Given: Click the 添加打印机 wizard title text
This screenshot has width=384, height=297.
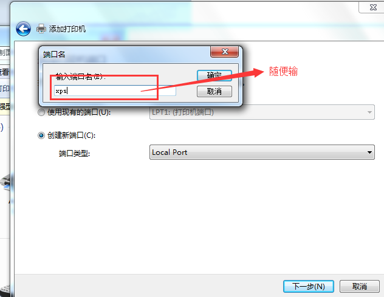Looking at the screenshot, I should point(67,29).
